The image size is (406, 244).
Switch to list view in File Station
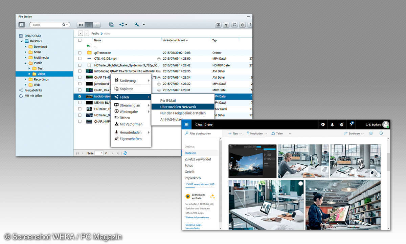click(89, 25)
